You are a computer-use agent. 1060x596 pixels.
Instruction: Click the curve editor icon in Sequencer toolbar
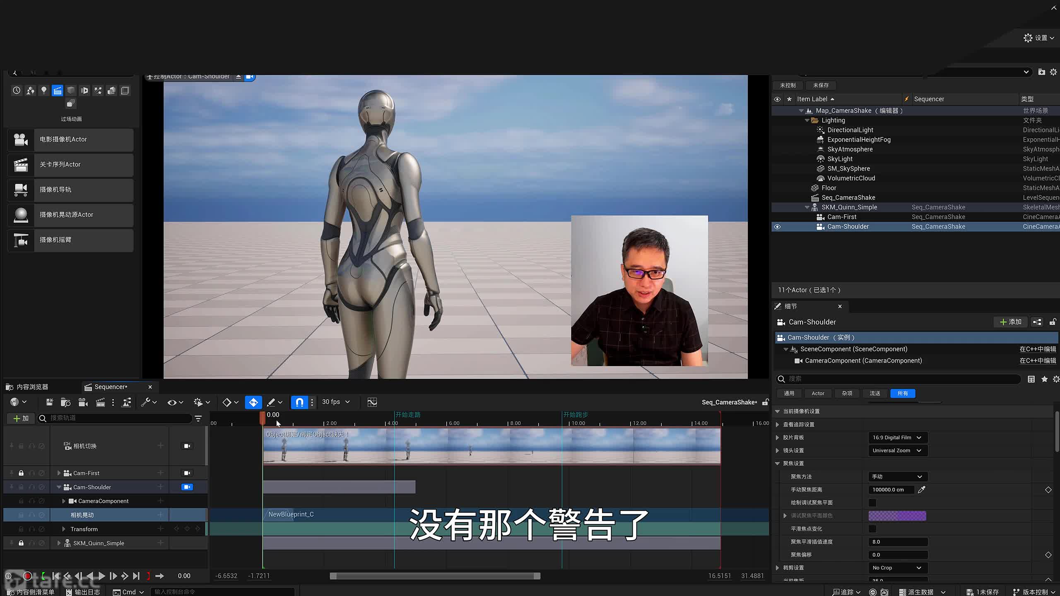pyautogui.click(x=372, y=402)
